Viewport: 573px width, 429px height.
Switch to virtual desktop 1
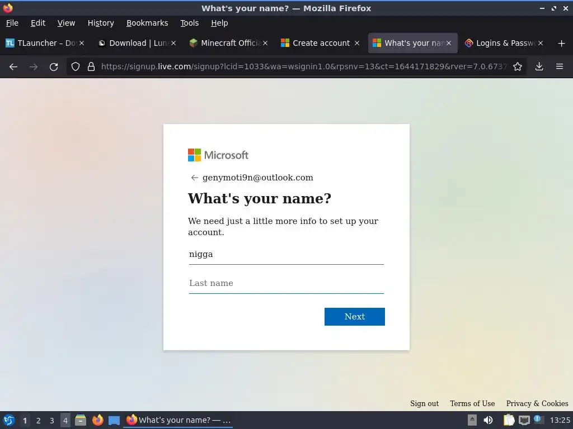25,421
